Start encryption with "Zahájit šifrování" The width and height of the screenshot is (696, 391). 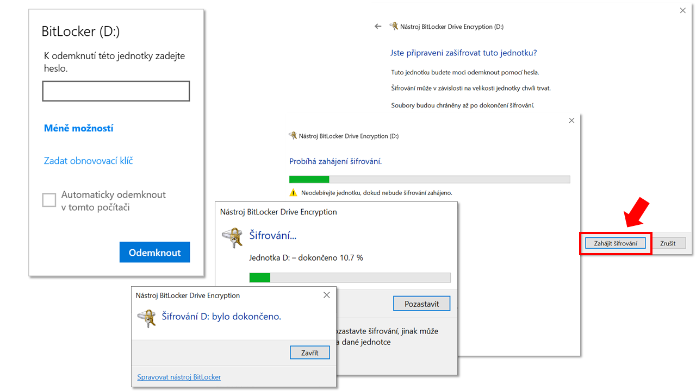[x=615, y=243]
